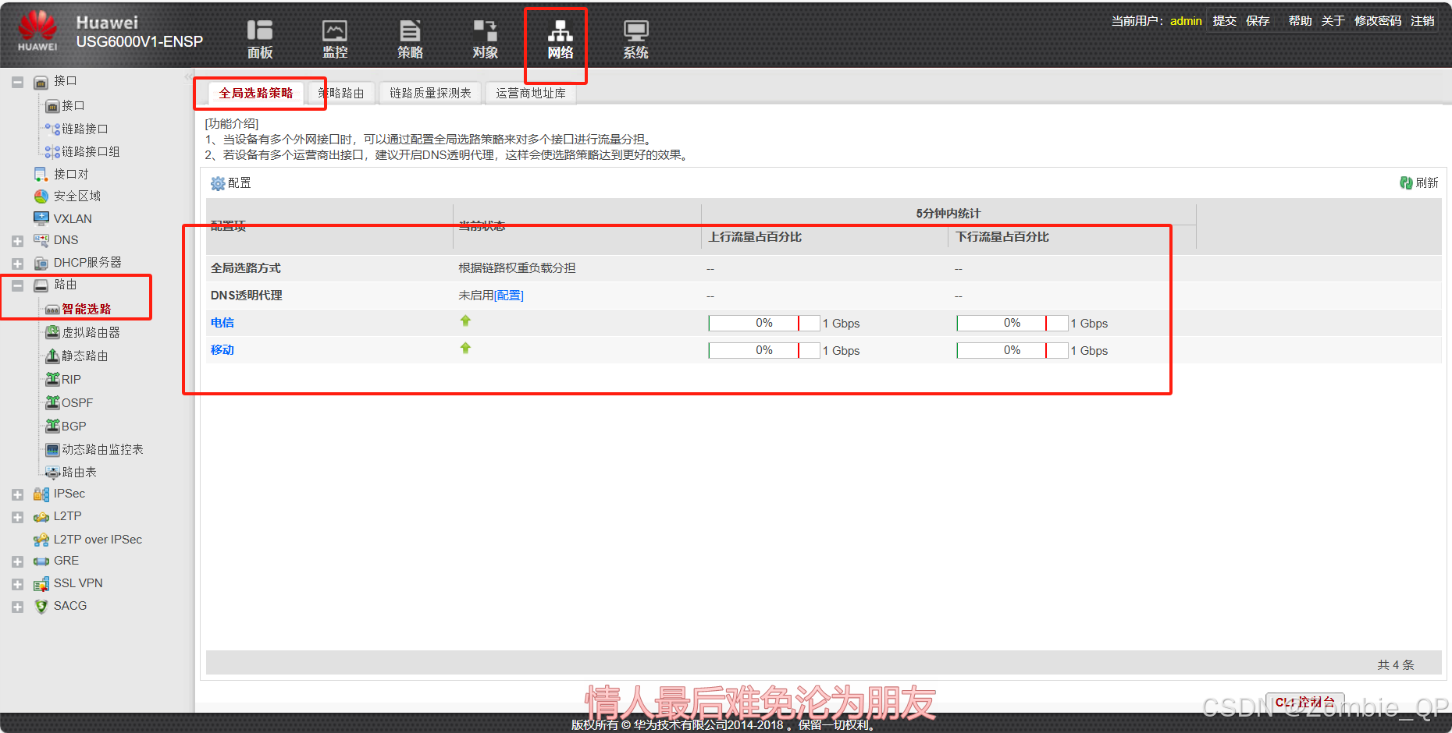Viewport: 1452px width, 733px height.
Task: Click the VXLAN monitor icon
Action: (41, 218)
